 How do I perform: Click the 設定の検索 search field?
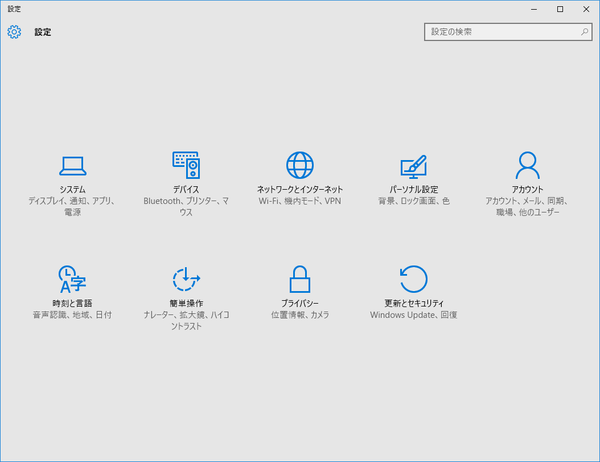508,32
